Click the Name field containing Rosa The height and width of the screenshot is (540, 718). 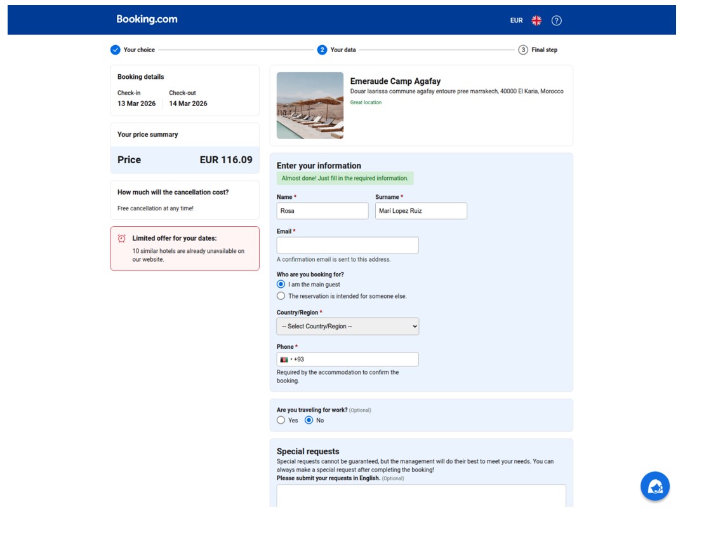coord(322,211)
